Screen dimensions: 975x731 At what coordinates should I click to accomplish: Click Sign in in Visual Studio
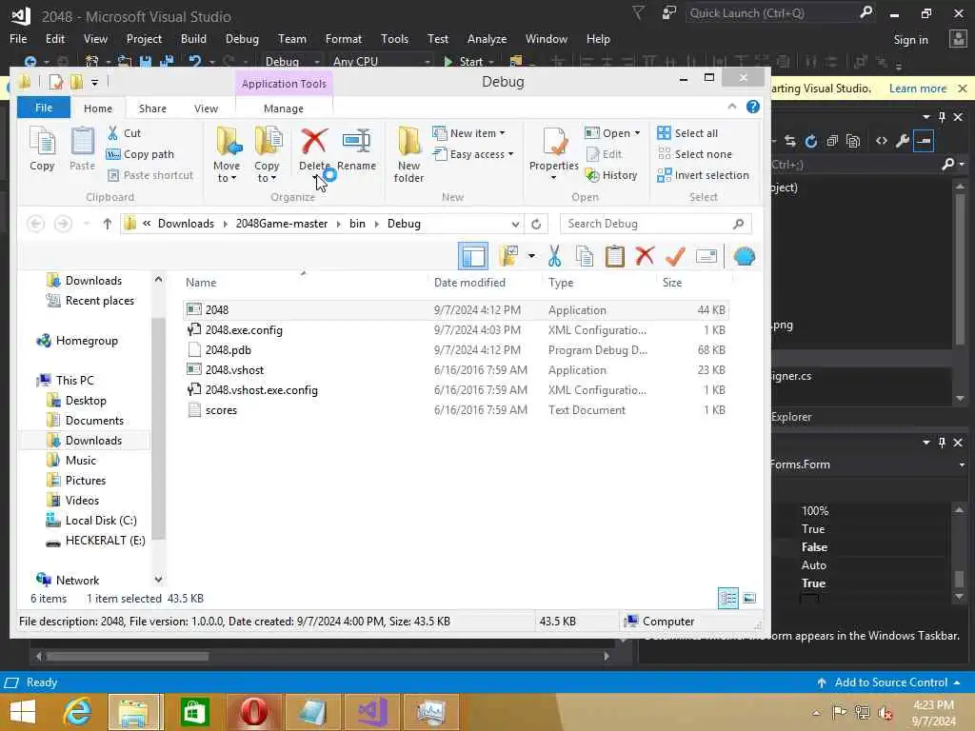point(910,40)
